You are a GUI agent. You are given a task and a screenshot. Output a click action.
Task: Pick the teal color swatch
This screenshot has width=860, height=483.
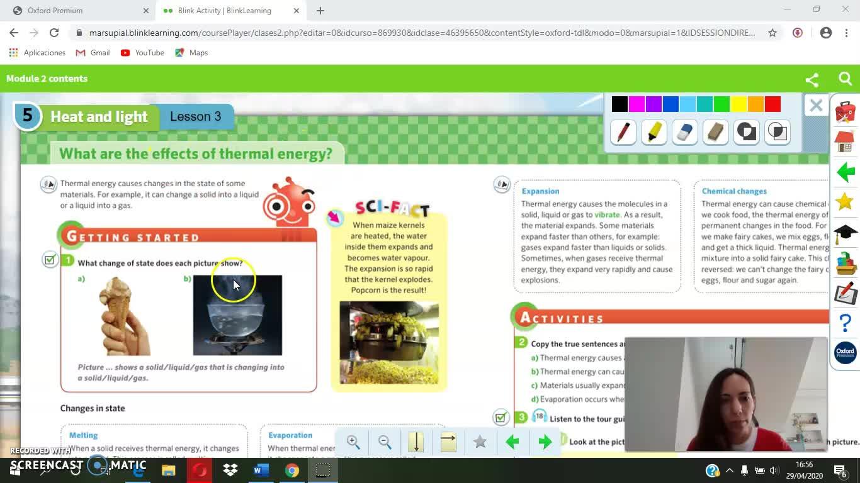[x=704, y=104]
